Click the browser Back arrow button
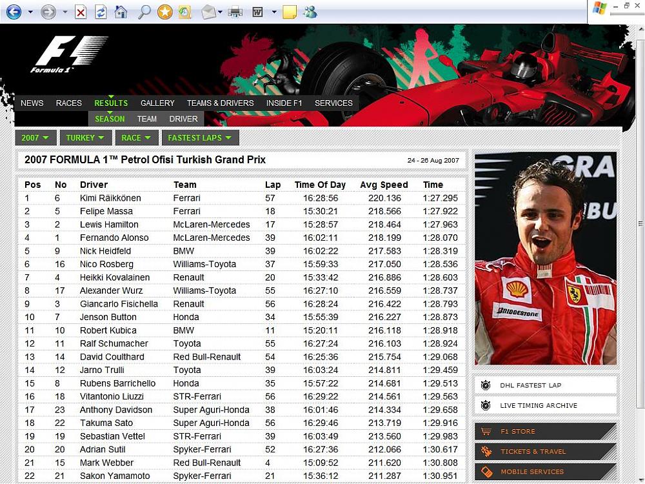This screenshot has height=484, width=645. (x=13, y=12)
